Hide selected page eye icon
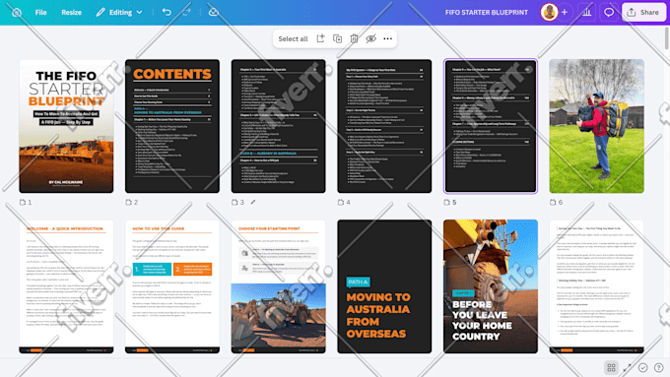The image size is (670, 377). 370,38
